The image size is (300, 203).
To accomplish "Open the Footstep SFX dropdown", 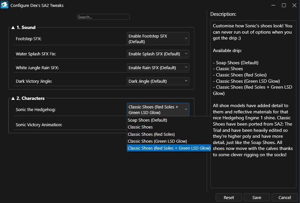I will pos(158,39).
